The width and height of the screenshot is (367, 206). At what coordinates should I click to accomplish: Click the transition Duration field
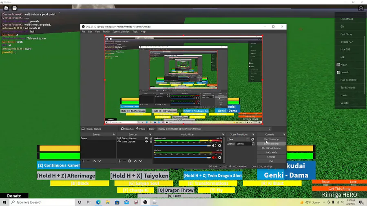243,144
